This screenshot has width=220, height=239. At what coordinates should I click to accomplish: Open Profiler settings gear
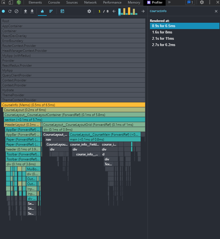(89, 11)
